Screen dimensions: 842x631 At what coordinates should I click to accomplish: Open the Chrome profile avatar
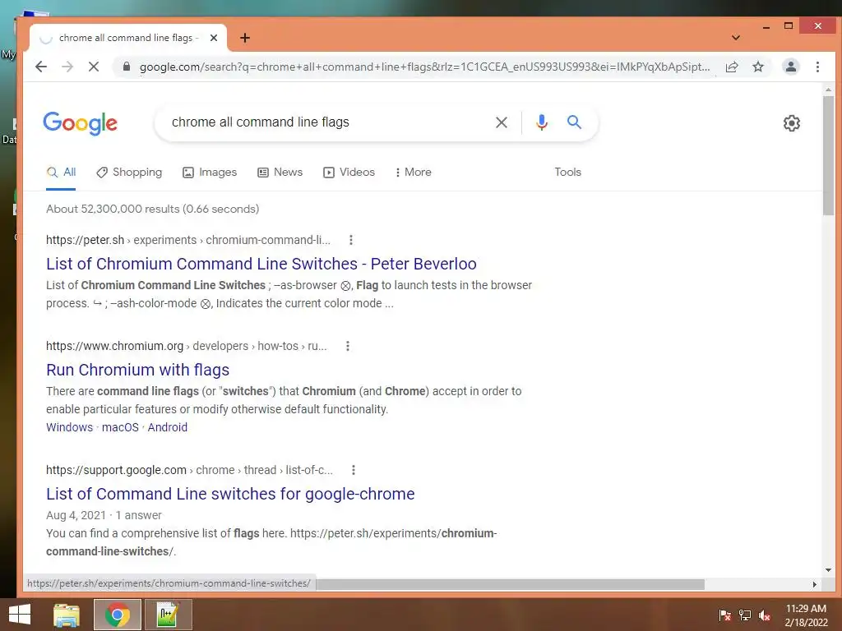(790, 67)
